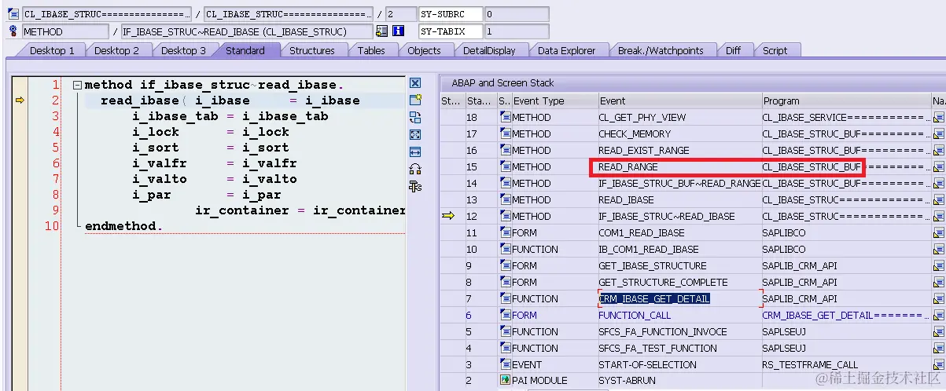This screenshot has height=391, width=946.
Task: Open the Data Explorer tab
Action: 567,50
